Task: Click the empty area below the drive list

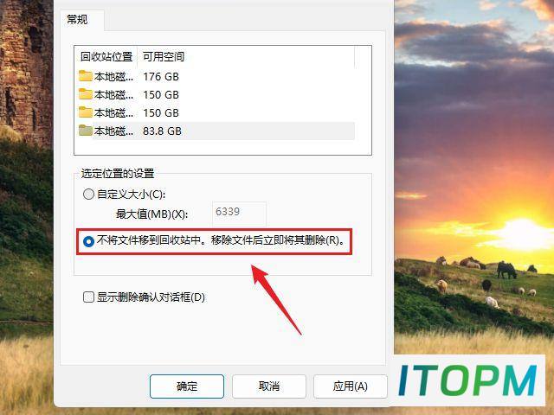Action: pos(222,147)
